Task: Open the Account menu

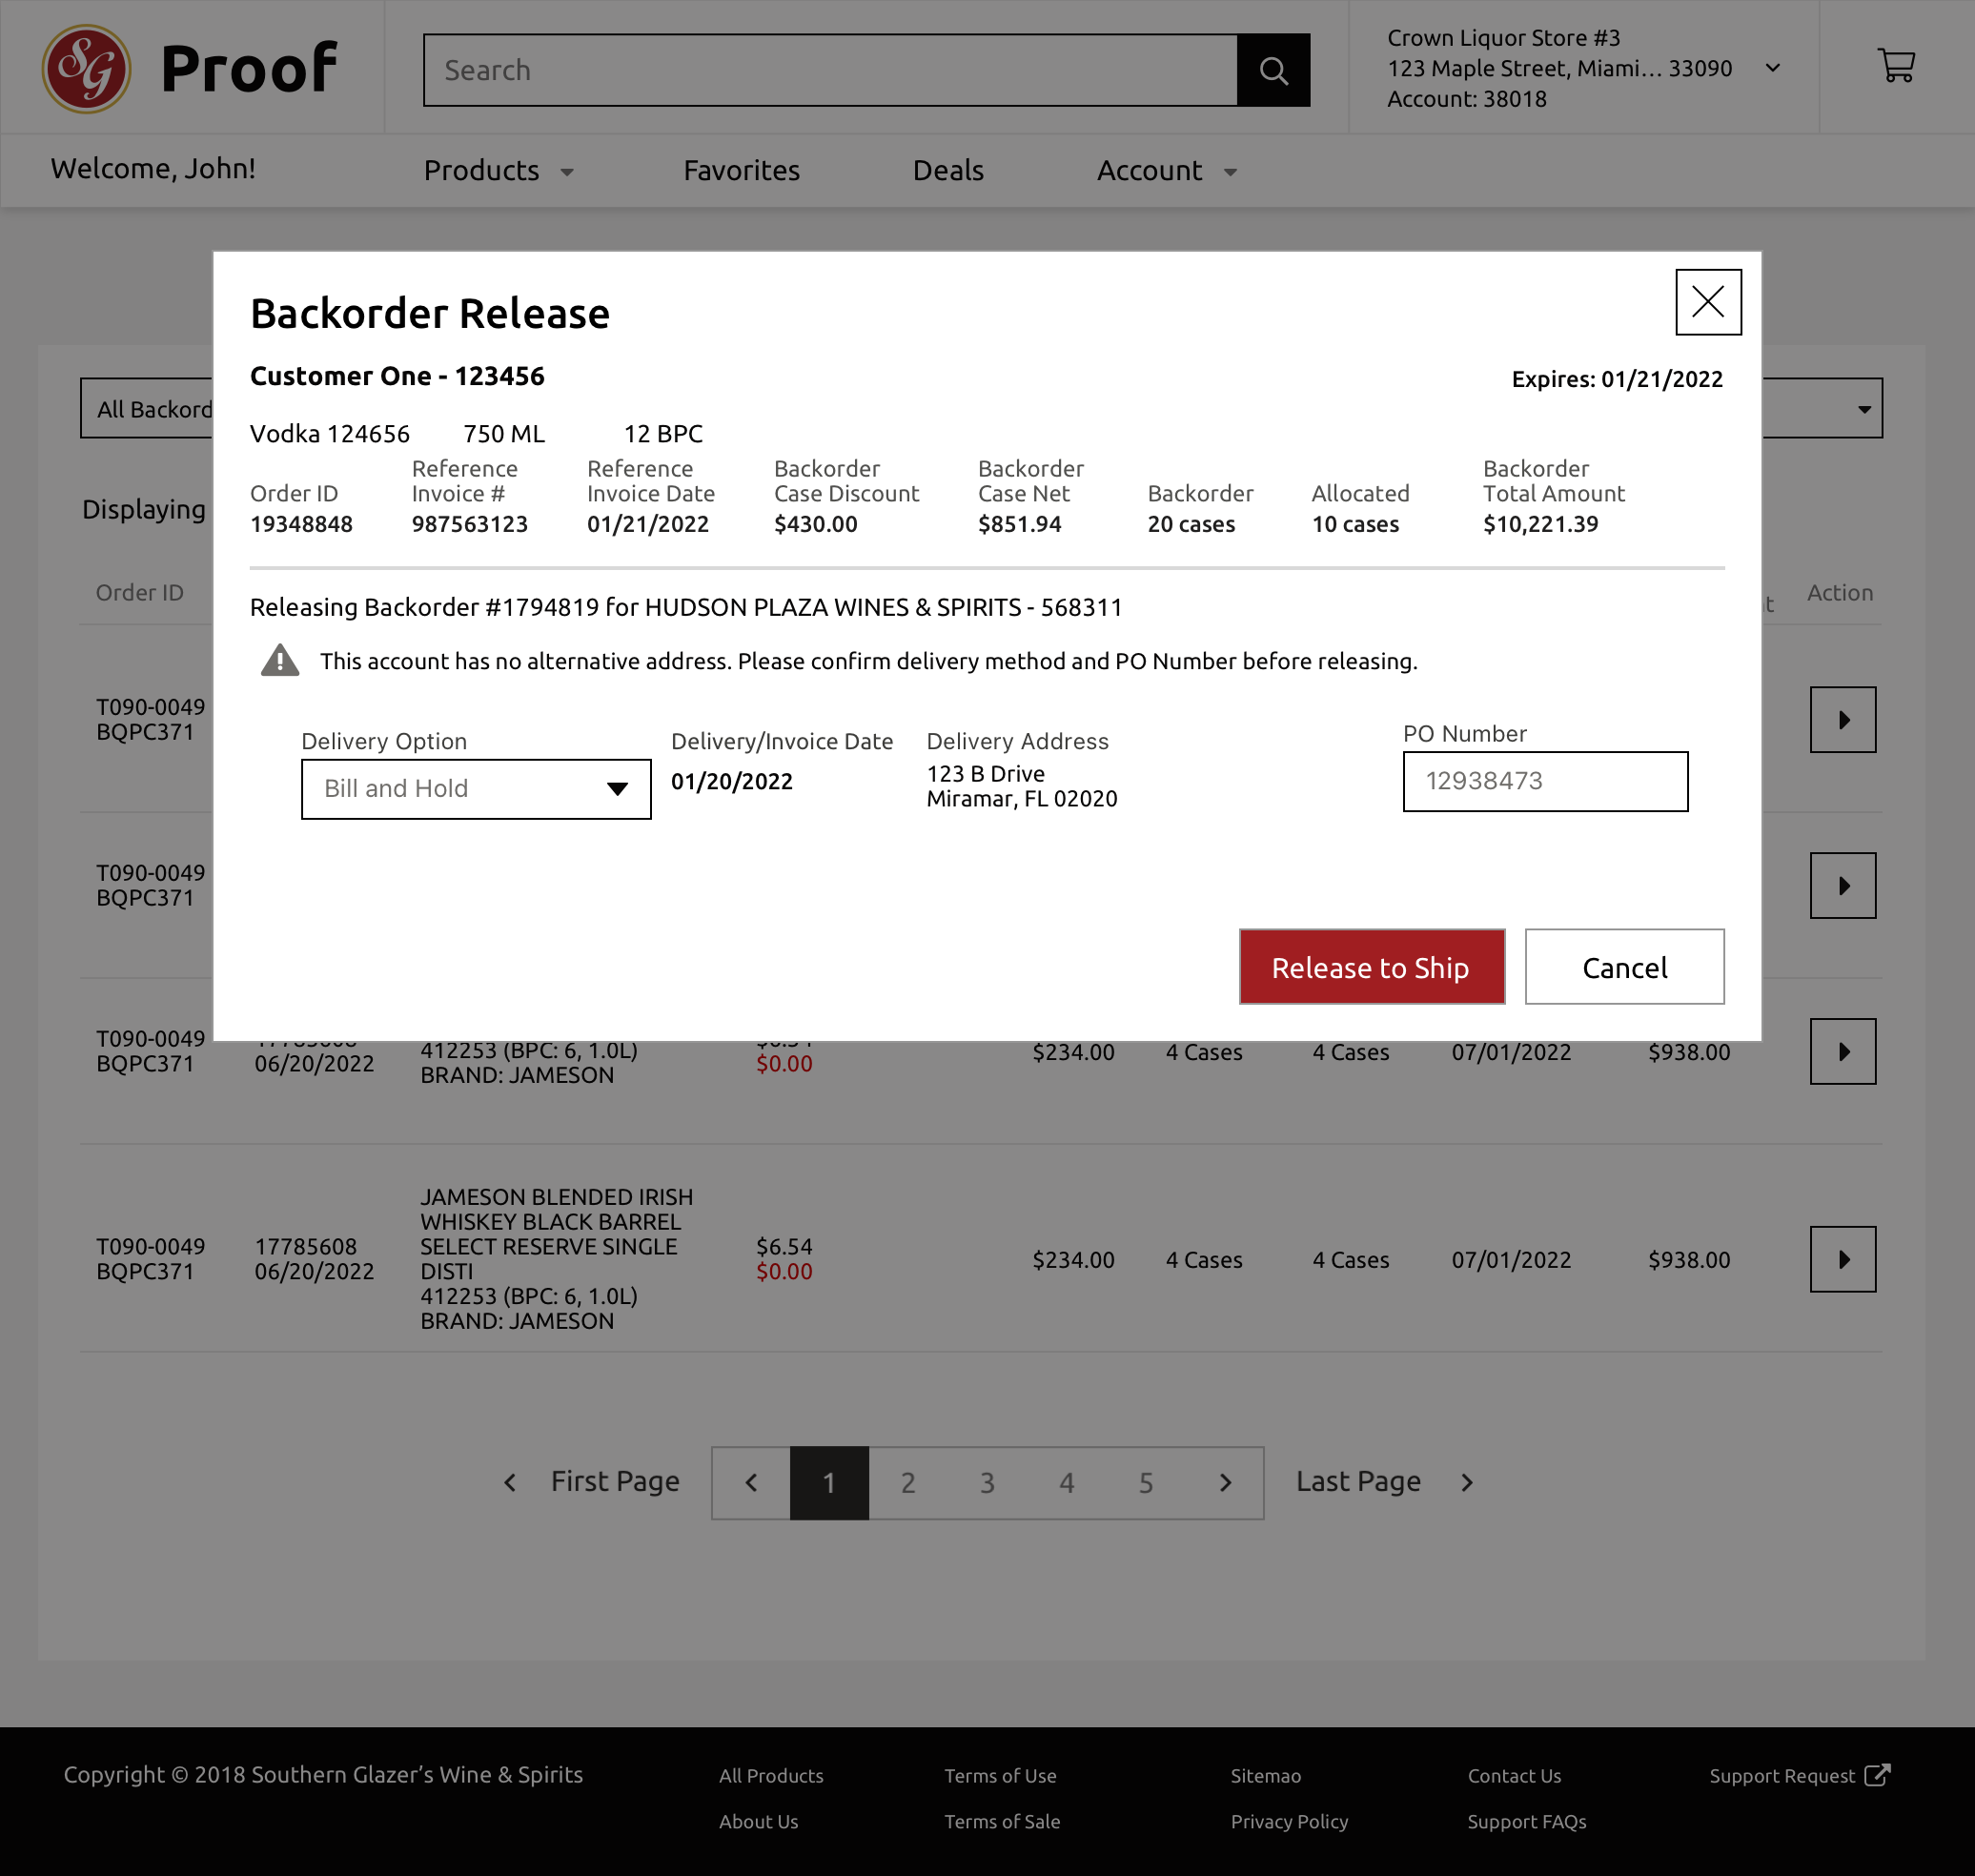Action: (1166, 171)
